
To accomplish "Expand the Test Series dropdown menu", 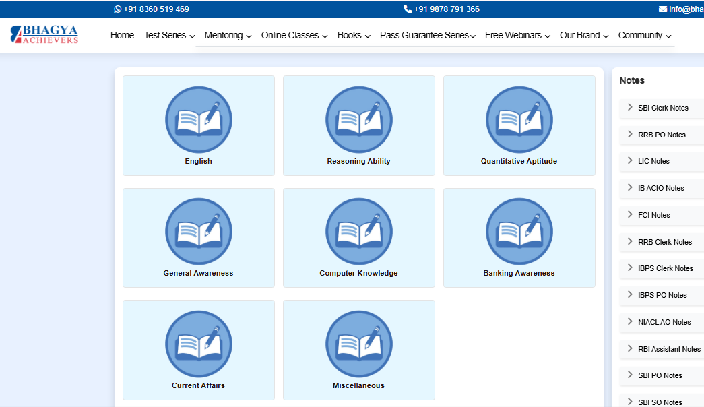I will click(x=169, y=36).
